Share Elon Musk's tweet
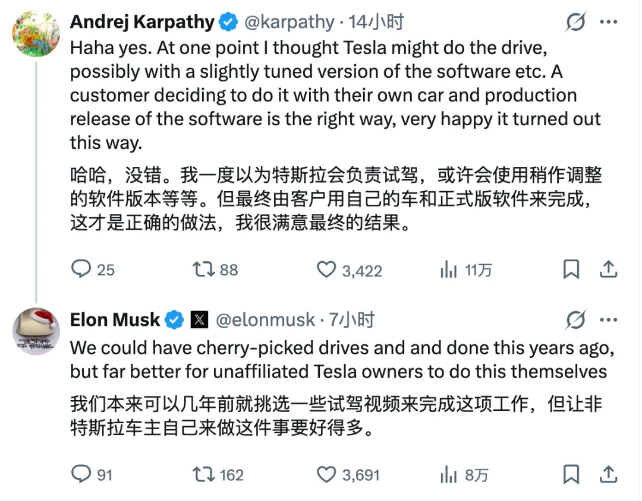This screenshot has height=501, width=642. click(608, 474)
